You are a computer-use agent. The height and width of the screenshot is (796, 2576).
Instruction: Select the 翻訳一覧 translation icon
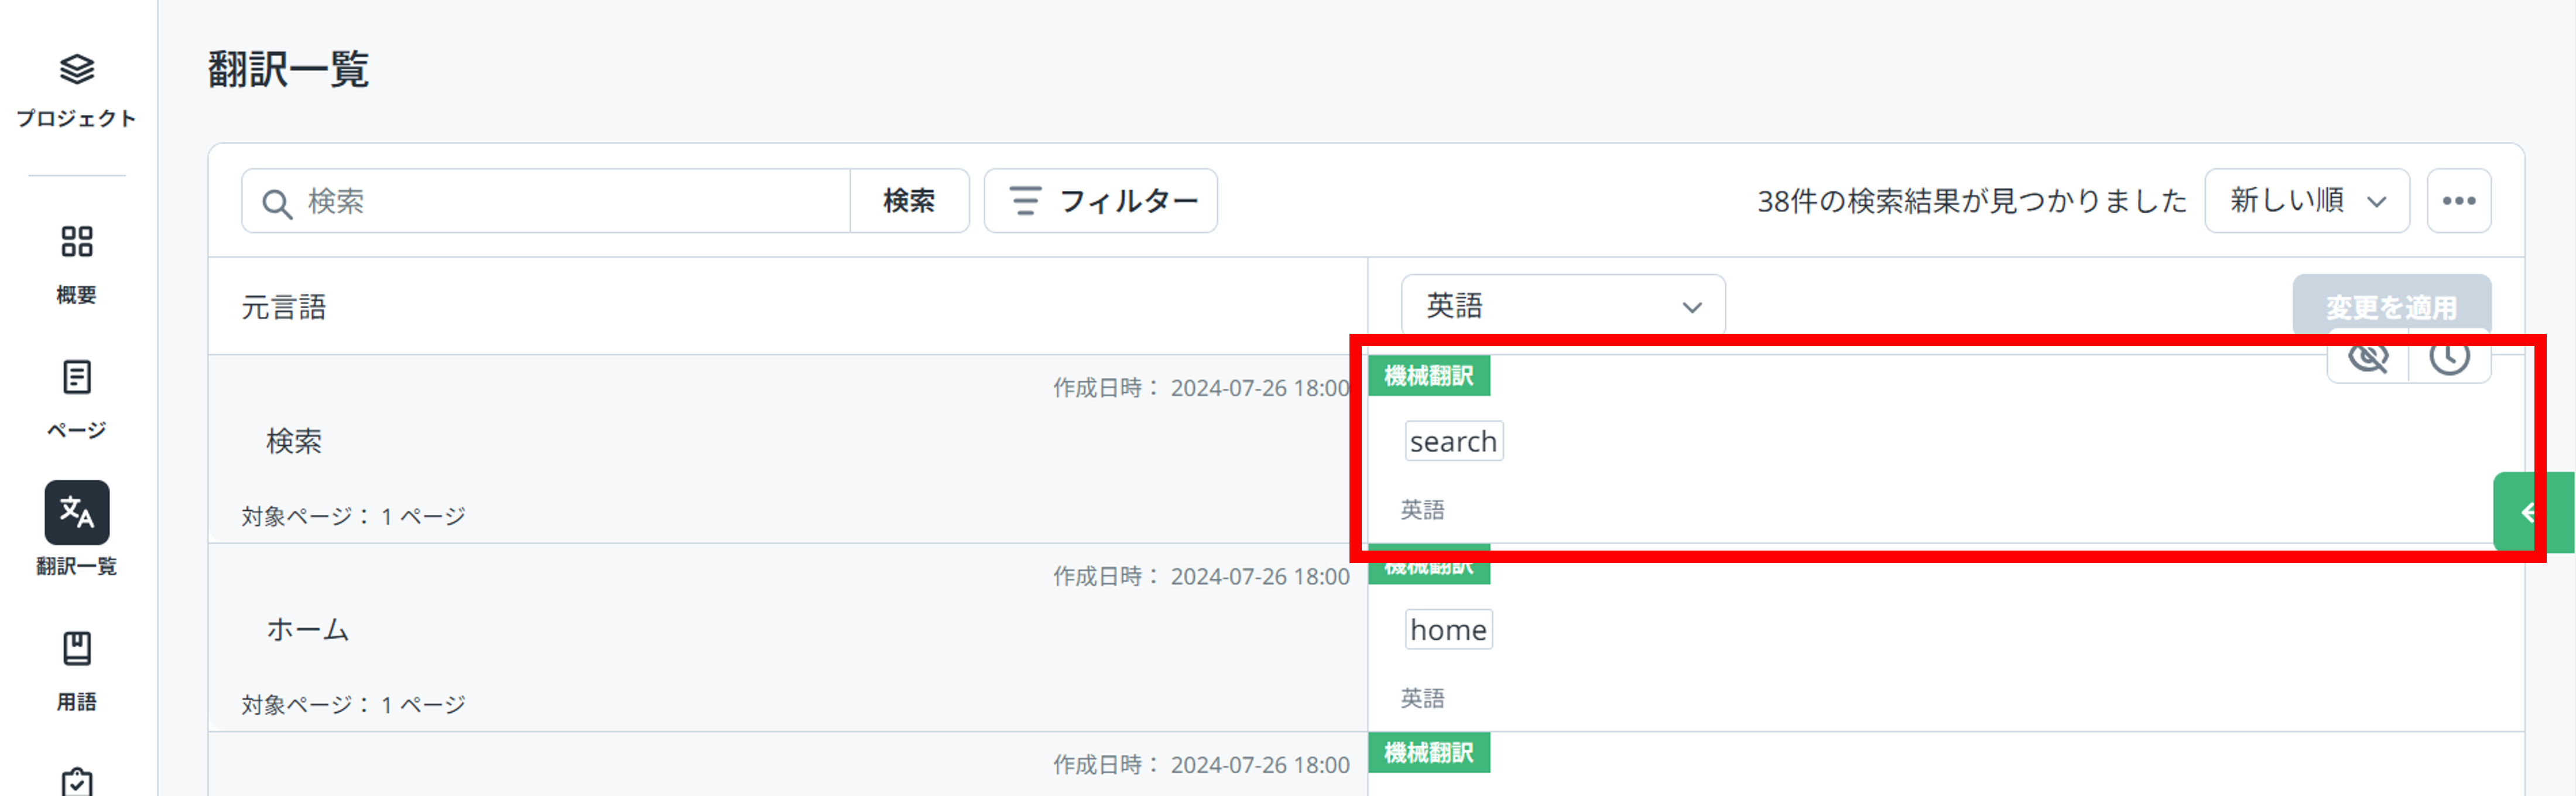pyautogui.click(x=77, y=512)
